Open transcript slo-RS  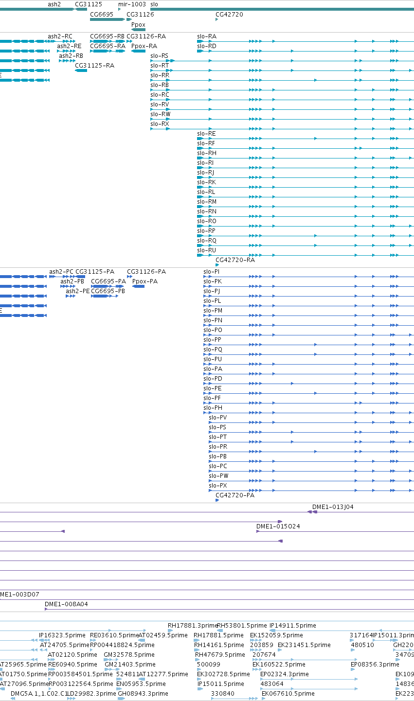pos(159,56)
